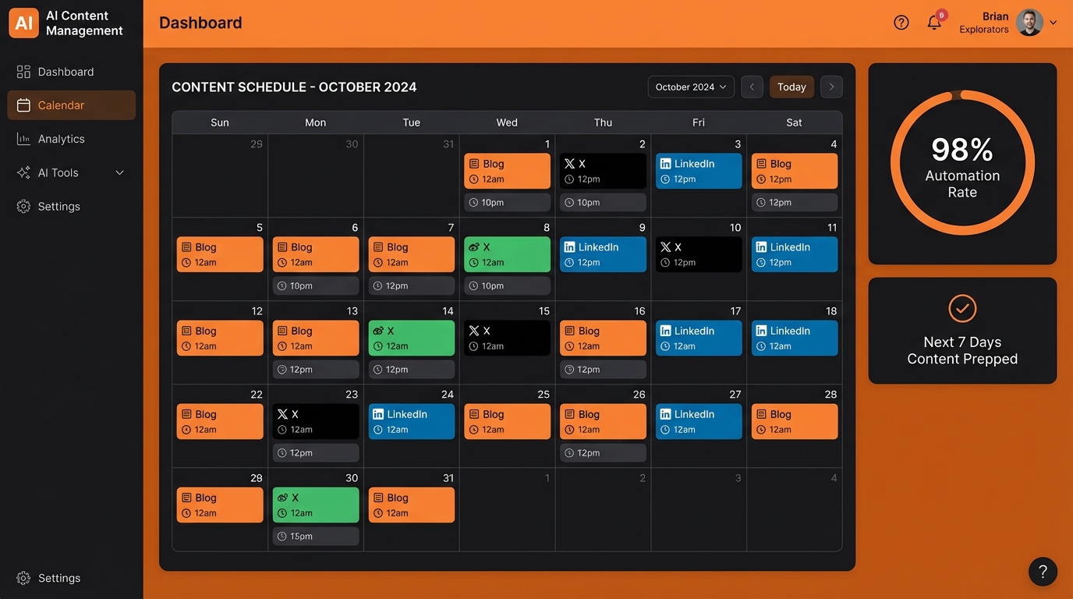This screenshot has height=599, width=1073.
Task: Click the checkmark icon above Content Prepped
Action: [962, 309]
